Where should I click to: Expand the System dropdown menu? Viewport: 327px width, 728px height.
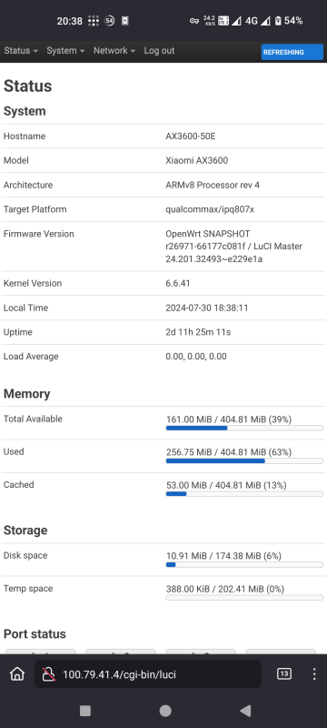click(x=65, y=51)
